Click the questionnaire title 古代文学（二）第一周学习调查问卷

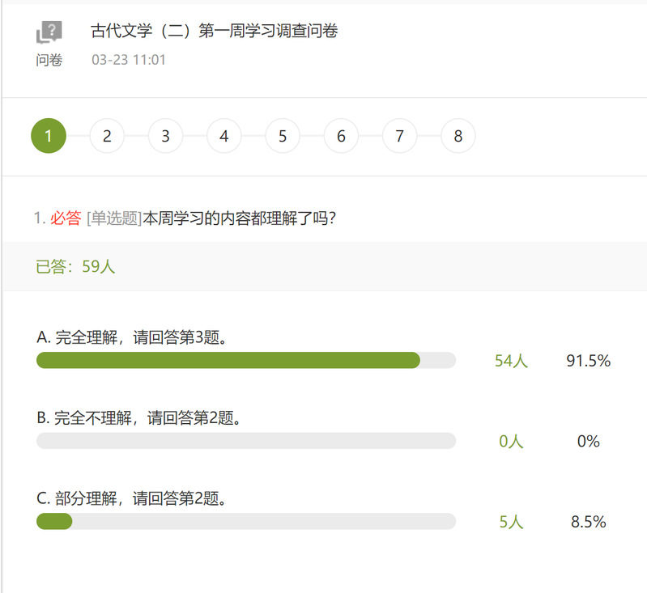click(214, 32)
